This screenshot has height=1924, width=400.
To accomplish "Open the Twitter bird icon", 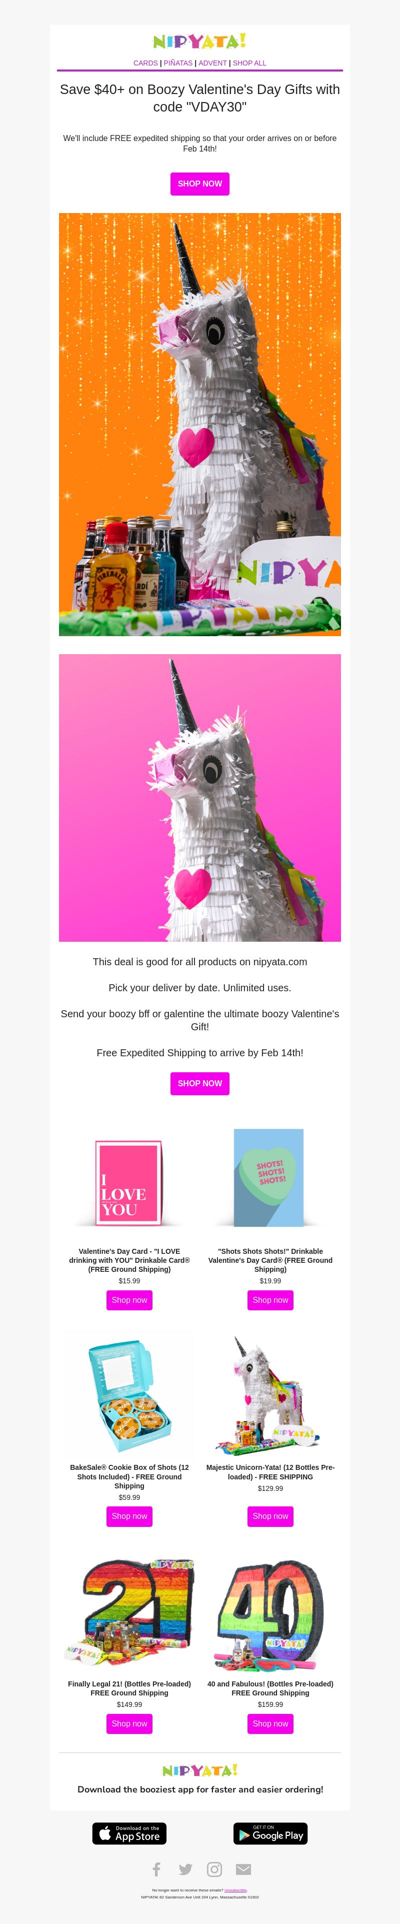I will (x=185, y=1868).
